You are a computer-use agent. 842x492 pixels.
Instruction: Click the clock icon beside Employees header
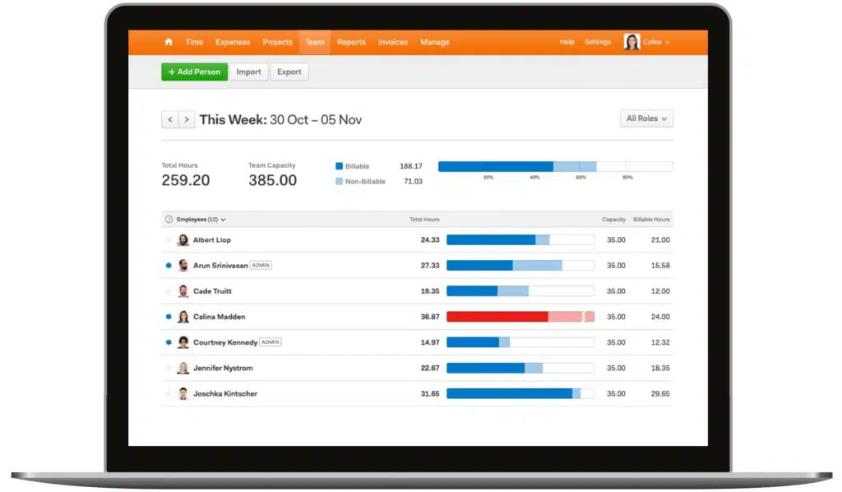(x=169, y=220)
